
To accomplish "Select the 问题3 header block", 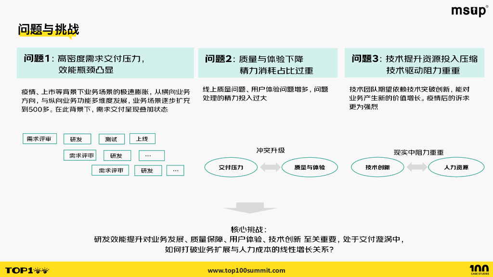I will (415, 63).
